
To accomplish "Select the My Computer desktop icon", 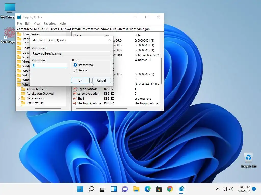I will tap(8, 11).
